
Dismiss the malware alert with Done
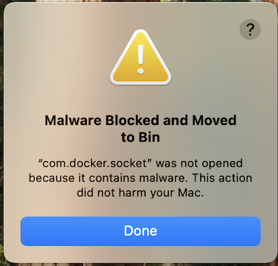[140, 231]
